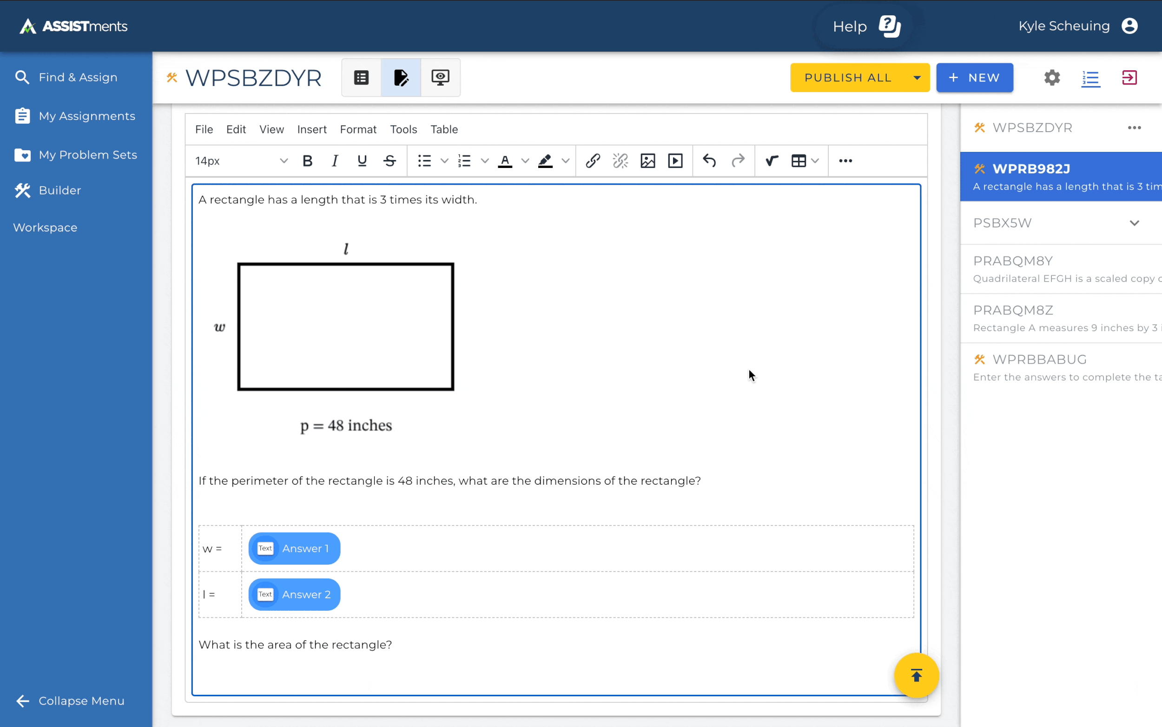Insert a link using the link icon
Screen dimensions: 1162x727
593,160
